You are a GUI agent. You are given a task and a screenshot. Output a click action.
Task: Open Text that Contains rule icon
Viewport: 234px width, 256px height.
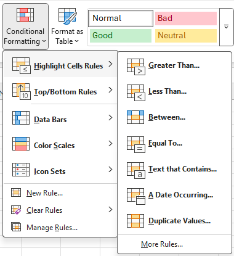tap(136, 170)
